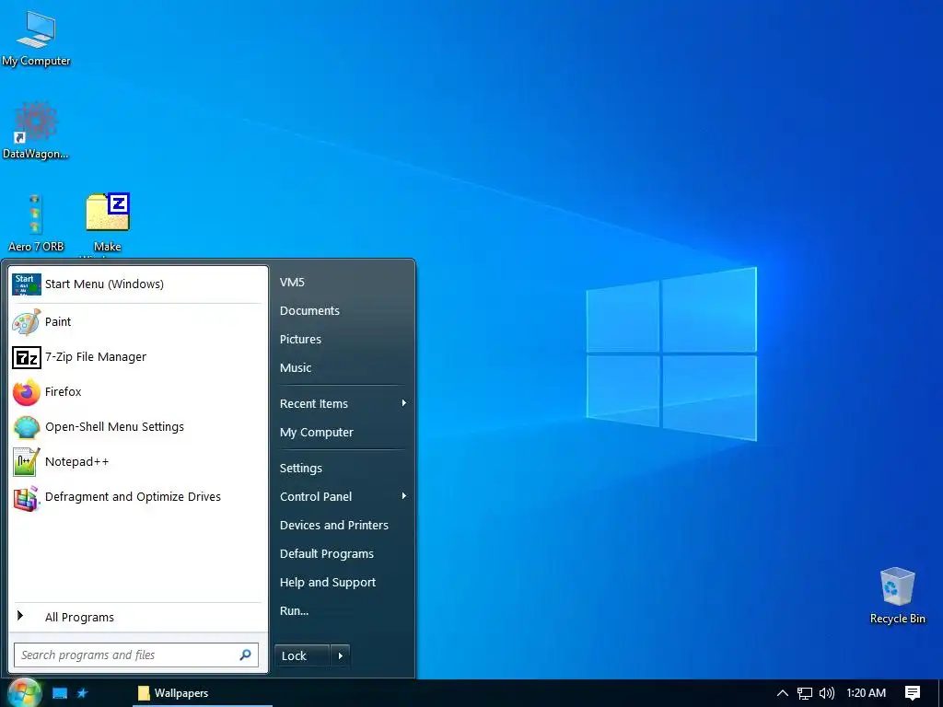The image size is (943, 707).
Task: Open Aero 7 ORB desktop icon
Action: pyautogui.click(x=36, y=223)
